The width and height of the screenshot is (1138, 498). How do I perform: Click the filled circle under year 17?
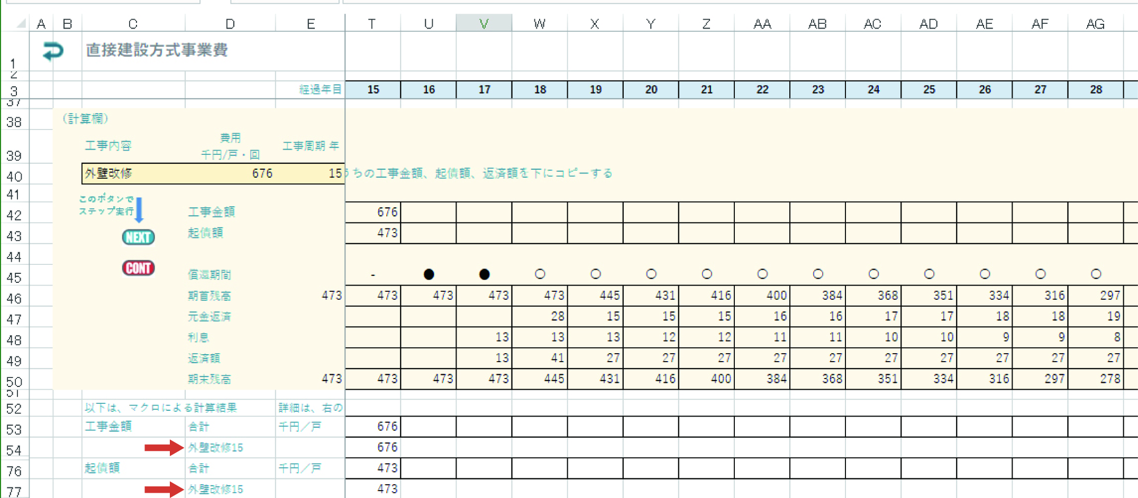click(x=484, y=274)
